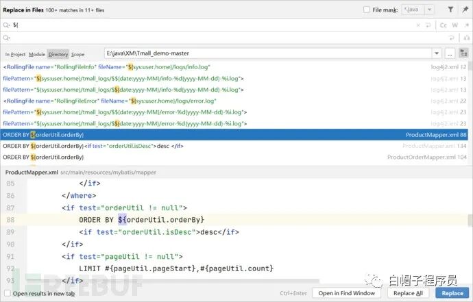Select ORDER BY result in ProductMapper.xml 134

click(234, 146)
